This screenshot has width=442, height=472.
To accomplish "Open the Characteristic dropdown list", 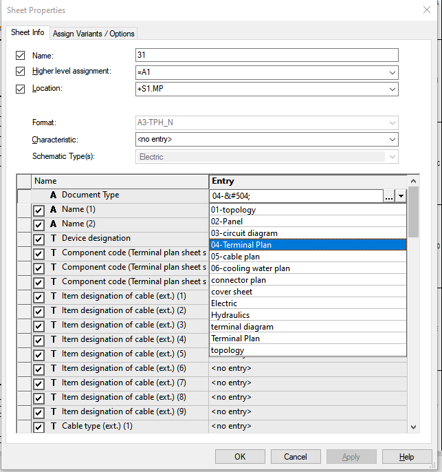I will [x=392, y=140].
